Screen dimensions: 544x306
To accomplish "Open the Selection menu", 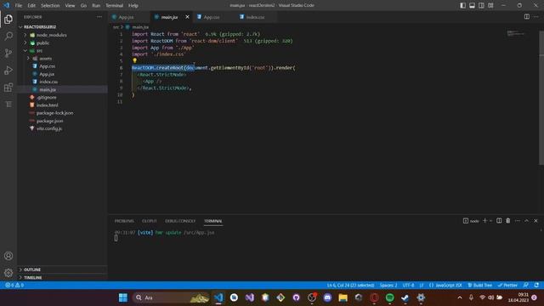I will point(50,5).
